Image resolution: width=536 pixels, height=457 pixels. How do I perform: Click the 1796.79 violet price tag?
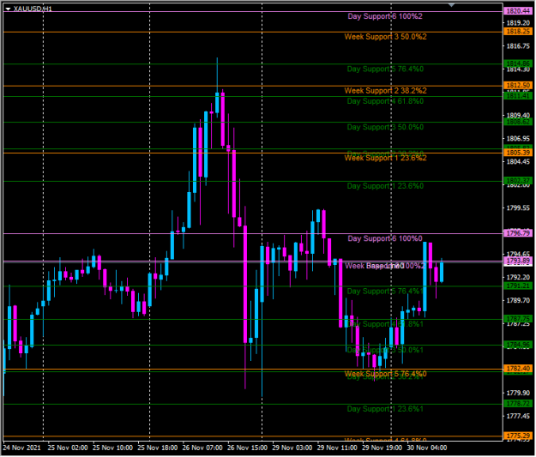pos(518,233)
